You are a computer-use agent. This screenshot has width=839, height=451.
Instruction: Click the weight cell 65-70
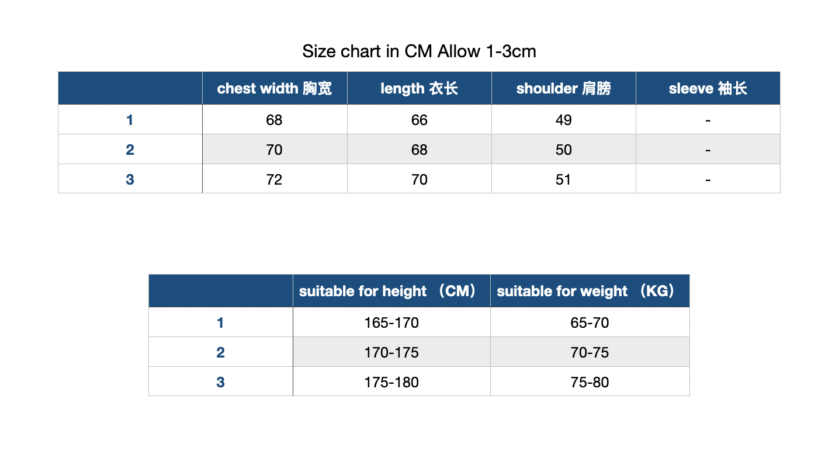(590, 322)
